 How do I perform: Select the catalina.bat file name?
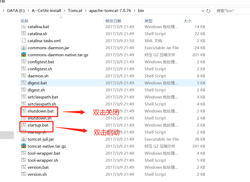pyautogui.click(x=38, y=27)
